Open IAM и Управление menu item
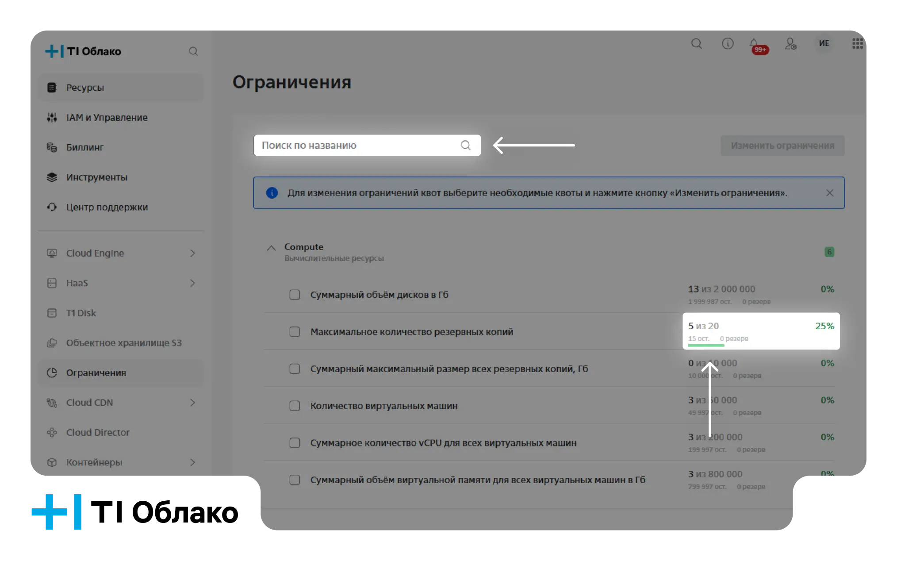The width and height of the screenshot is (897, 561). 121,117
